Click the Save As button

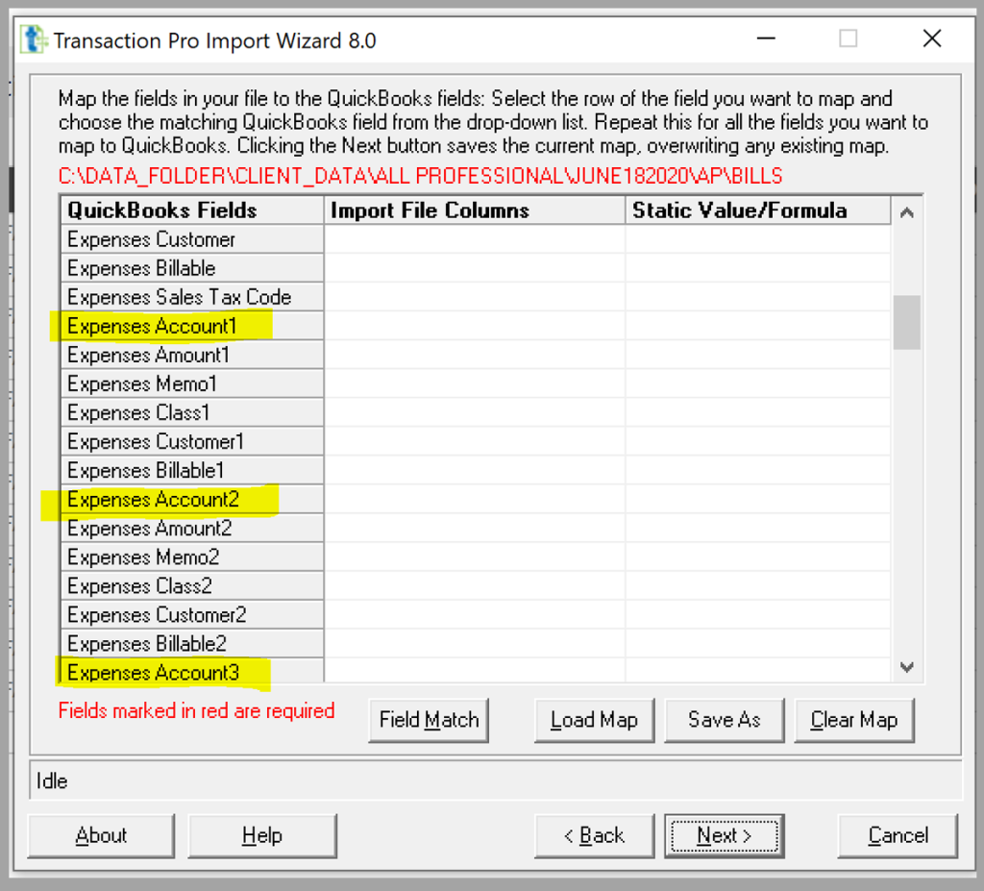coord(725,720)
